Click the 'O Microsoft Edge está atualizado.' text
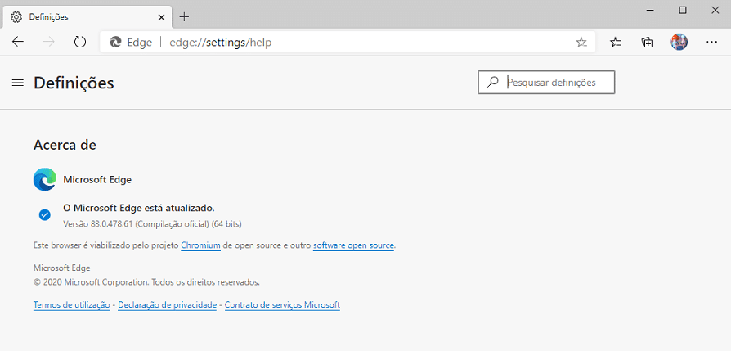This screenshot has width=731, height=351. (139, 208)
